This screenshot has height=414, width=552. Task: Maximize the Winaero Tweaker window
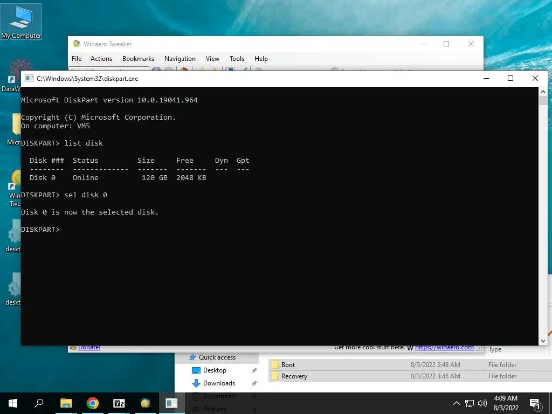click(x=446, y=44)
